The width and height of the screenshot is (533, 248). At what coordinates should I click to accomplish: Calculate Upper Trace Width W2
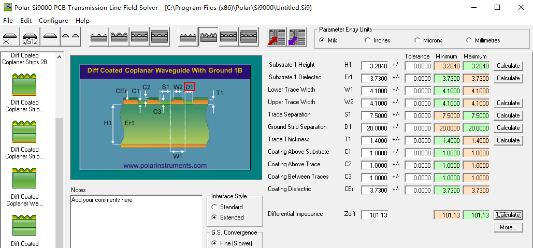(508, 103)
